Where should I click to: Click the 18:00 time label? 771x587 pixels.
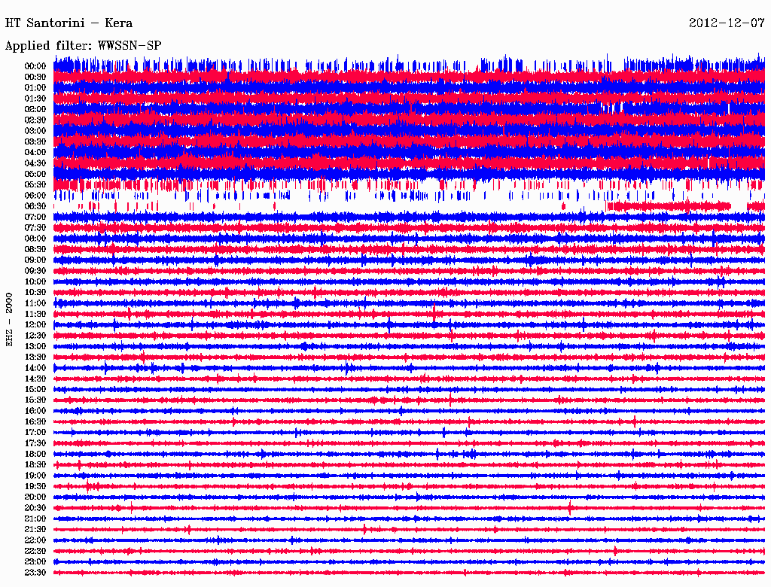pyautogui.click(x=35, y=455)
